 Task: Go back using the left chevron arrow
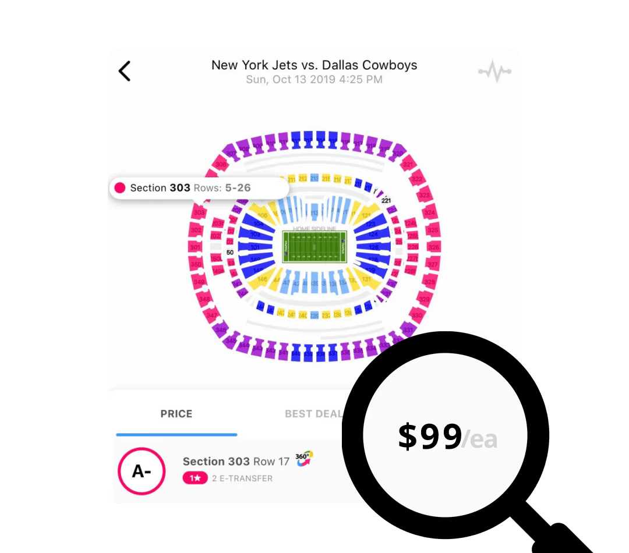(x=125, y=71)
